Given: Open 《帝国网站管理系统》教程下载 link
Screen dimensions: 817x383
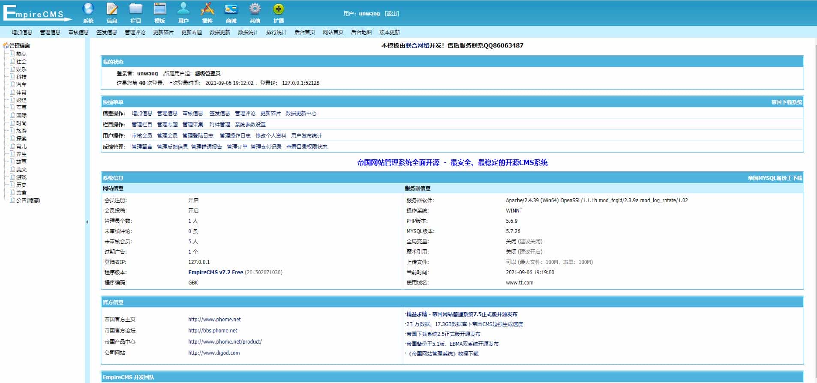Looking at the screenshot, I should click(442, 354).
